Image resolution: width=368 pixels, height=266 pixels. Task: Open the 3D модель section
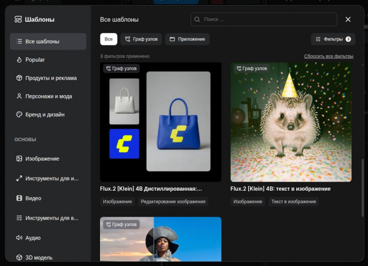pos(48,258)
